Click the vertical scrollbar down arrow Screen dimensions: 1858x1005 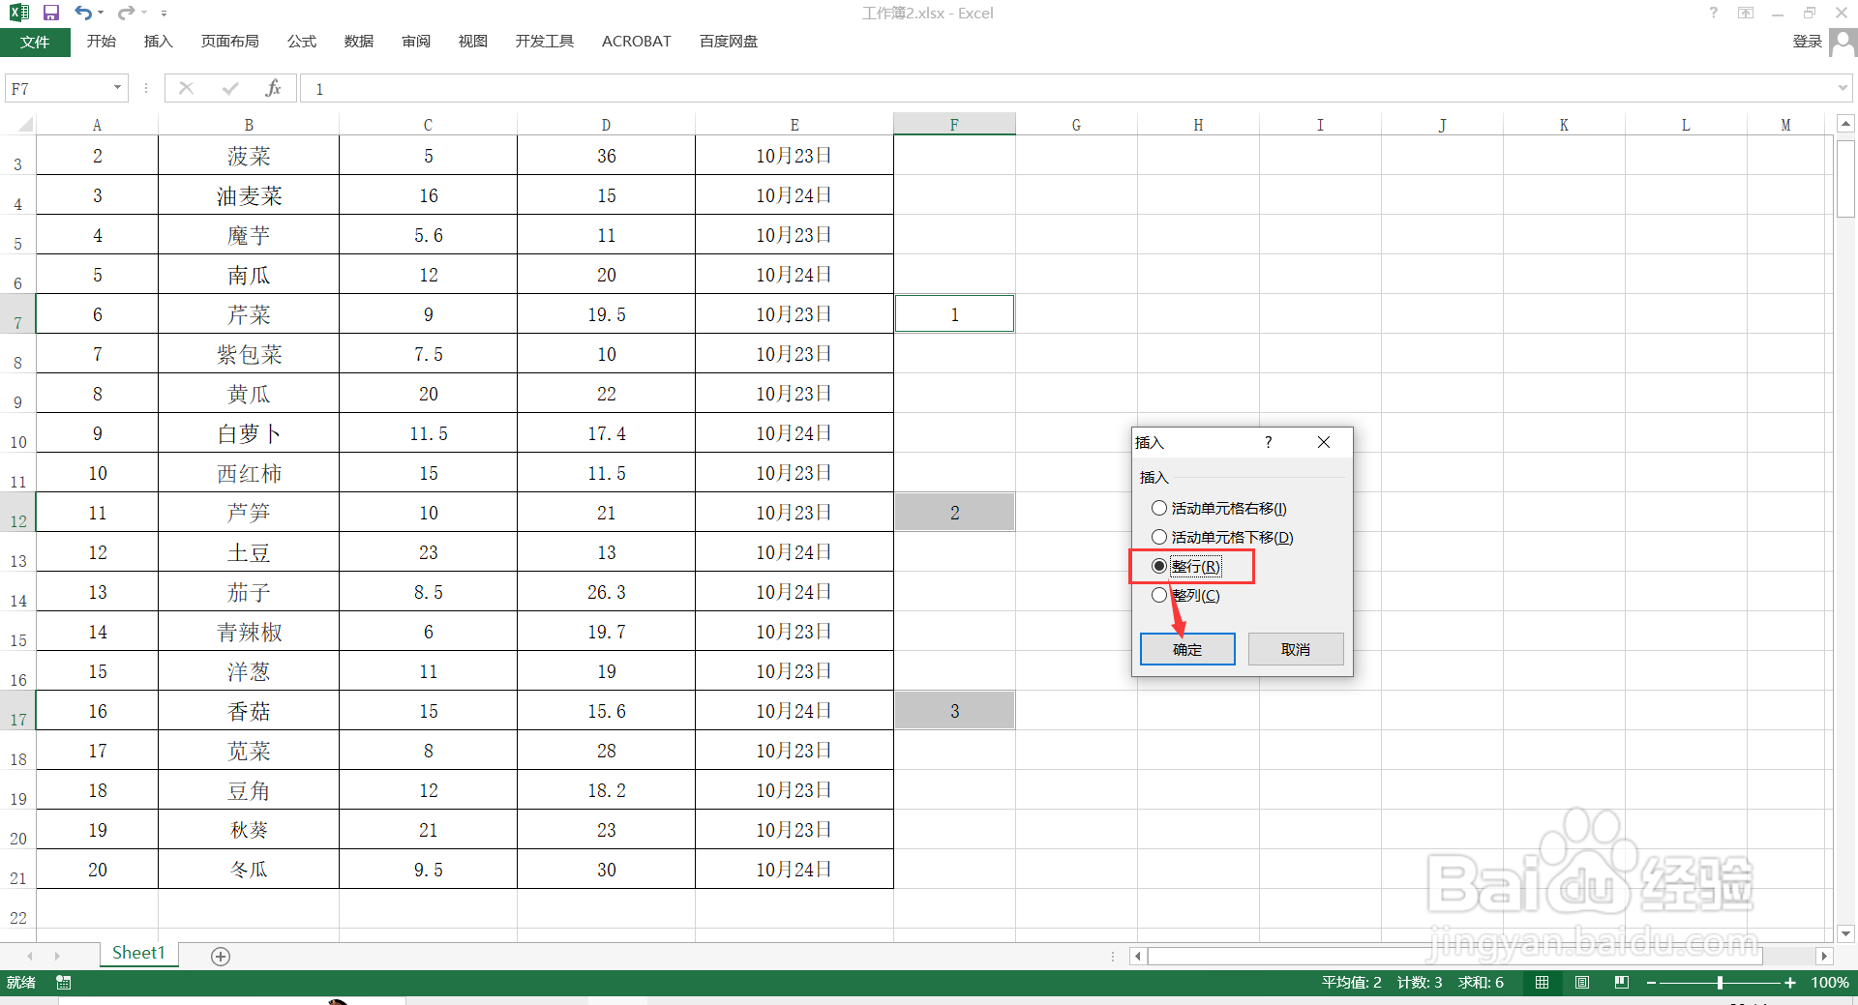coord(1845,933)
